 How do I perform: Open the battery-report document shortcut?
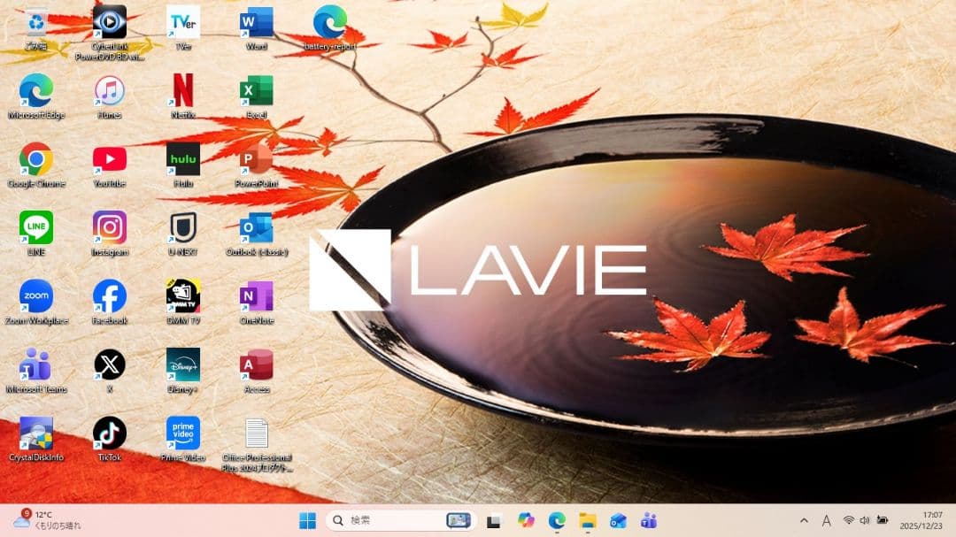329,22
